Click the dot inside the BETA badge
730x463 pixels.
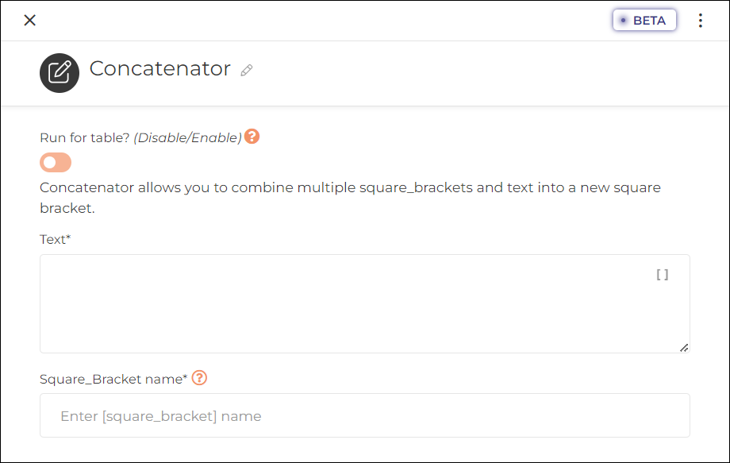tap(624, 21)
